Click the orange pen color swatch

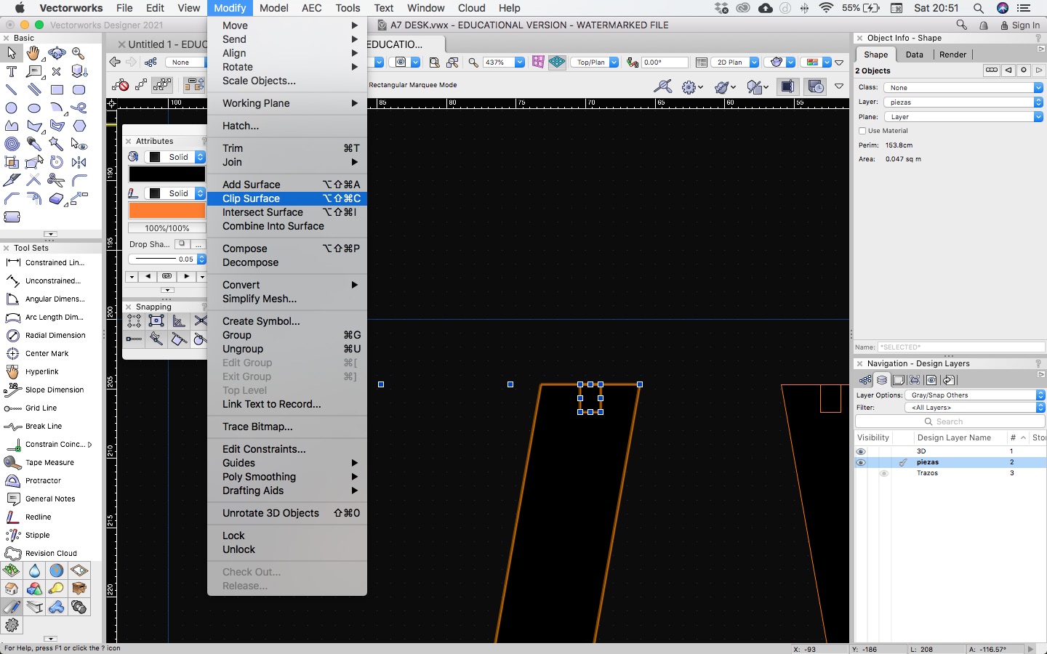(x=167, y=211)
